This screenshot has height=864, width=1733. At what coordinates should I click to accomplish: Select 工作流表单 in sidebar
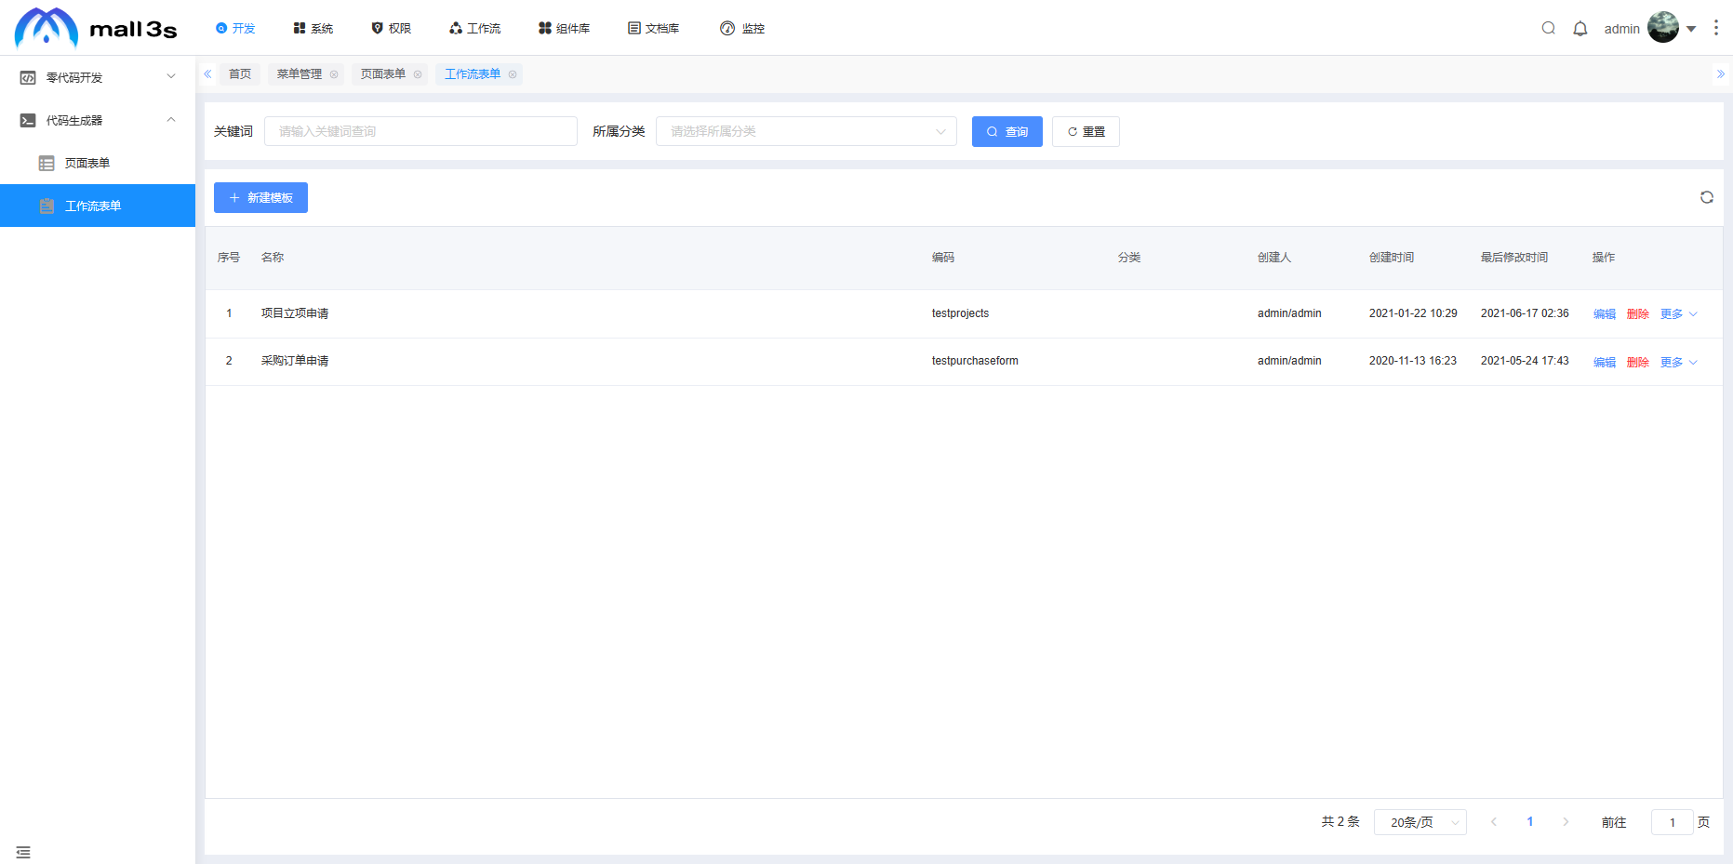(98, 206)
